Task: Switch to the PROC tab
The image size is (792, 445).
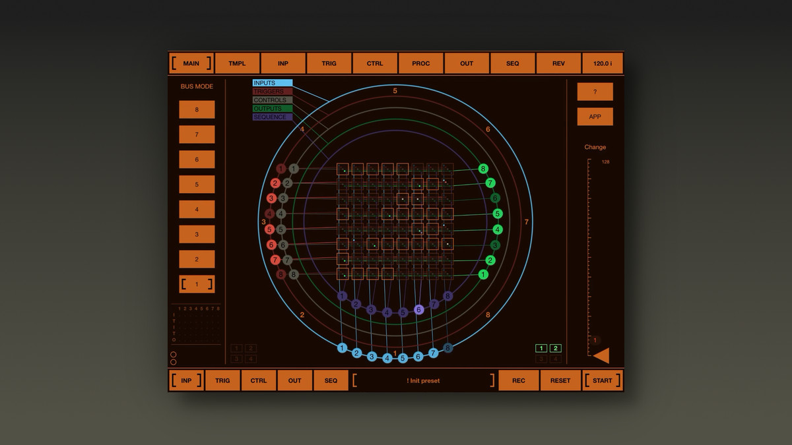Action: tap(420, 63)
